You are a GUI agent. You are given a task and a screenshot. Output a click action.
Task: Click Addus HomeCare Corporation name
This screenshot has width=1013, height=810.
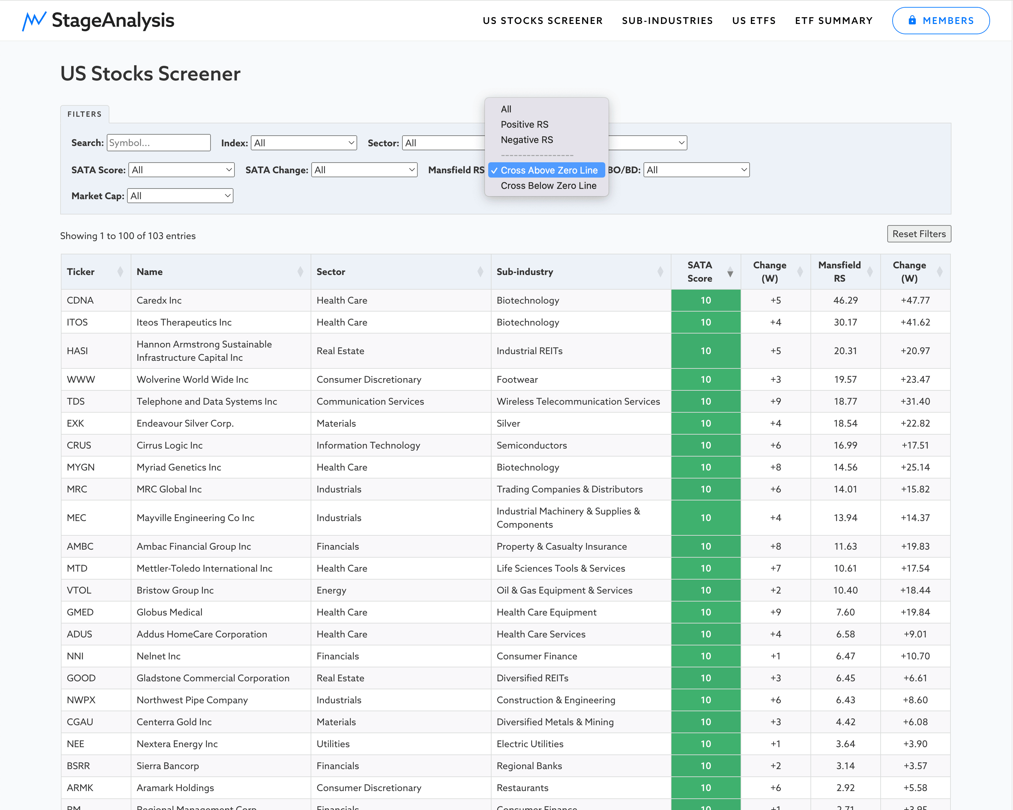(x=202, y=634)
